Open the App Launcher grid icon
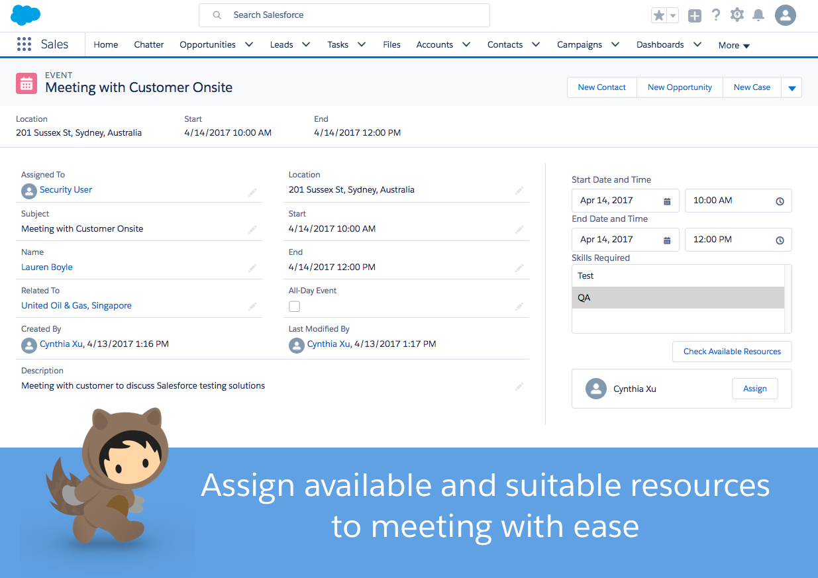Screen dimensions: 818x578 (x=24, y=44)
